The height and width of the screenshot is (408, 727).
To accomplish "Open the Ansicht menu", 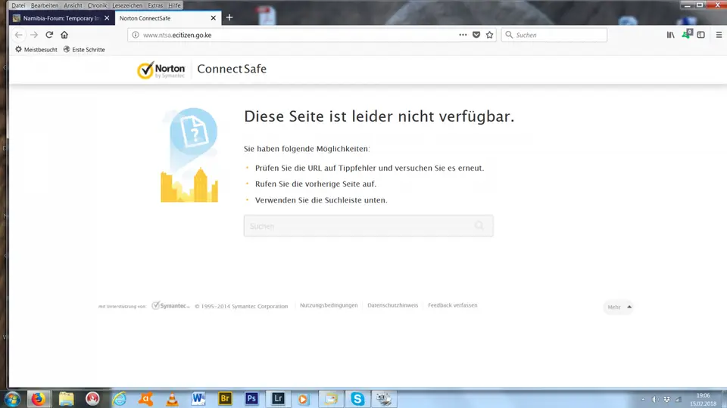I will [x=73, y=5].
